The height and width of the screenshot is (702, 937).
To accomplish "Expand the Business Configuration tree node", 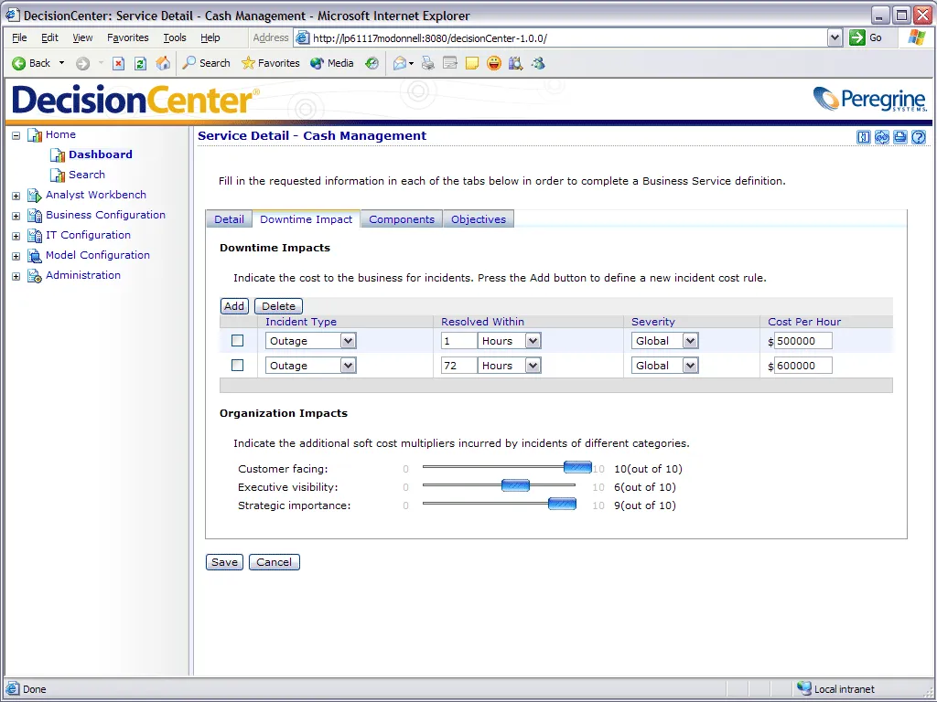I will (16, 216).
